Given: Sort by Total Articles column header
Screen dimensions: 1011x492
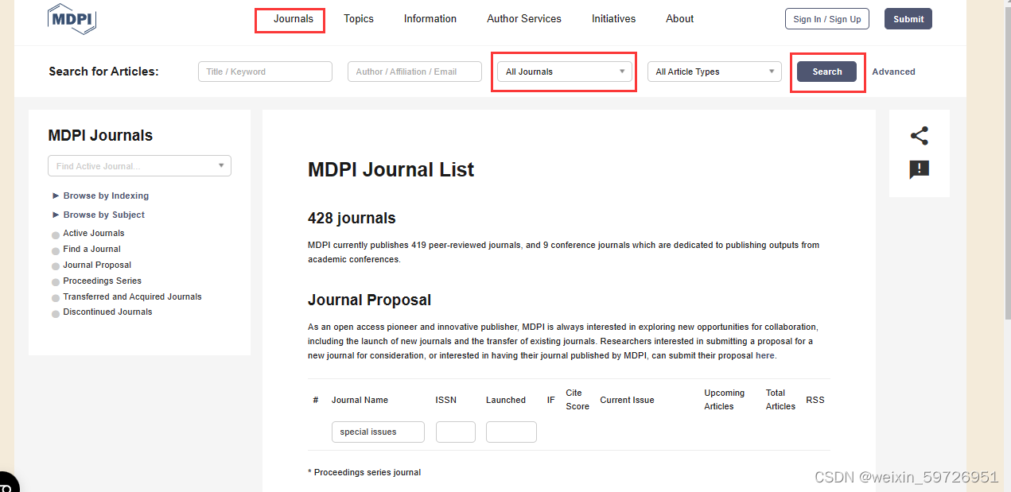Looking at the screenshot, I should [x=780, y=399].
